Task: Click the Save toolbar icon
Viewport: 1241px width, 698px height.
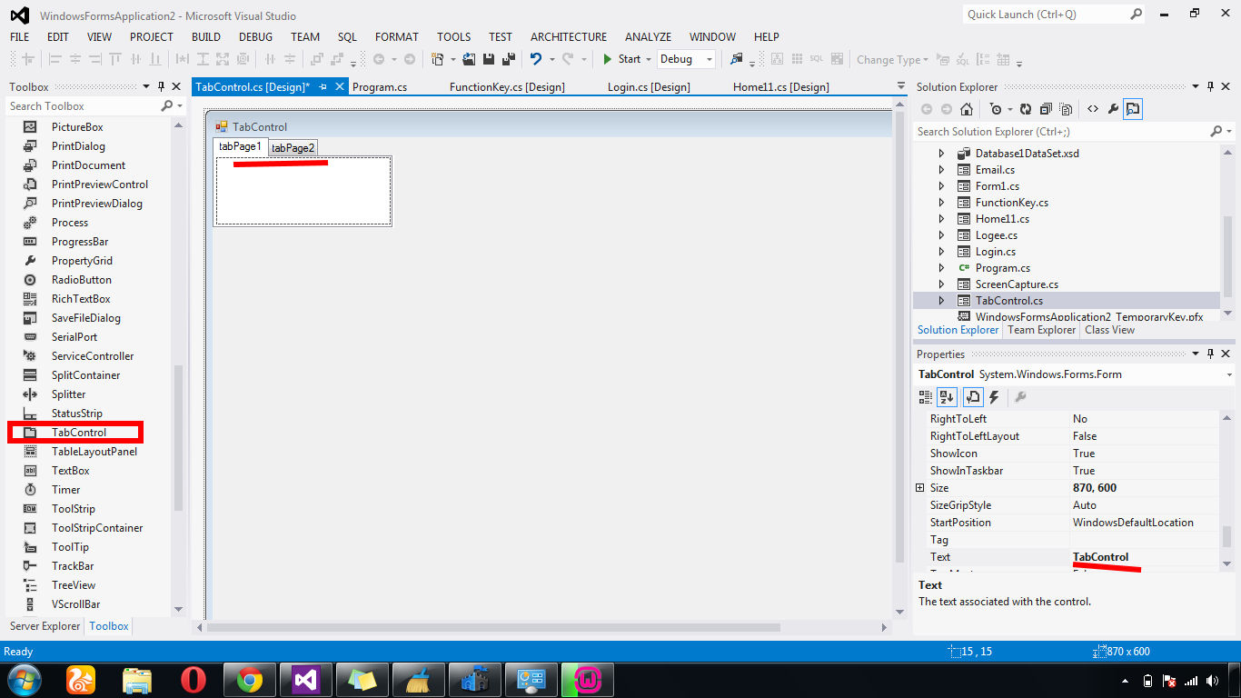Action: click(x=489, y=59)
